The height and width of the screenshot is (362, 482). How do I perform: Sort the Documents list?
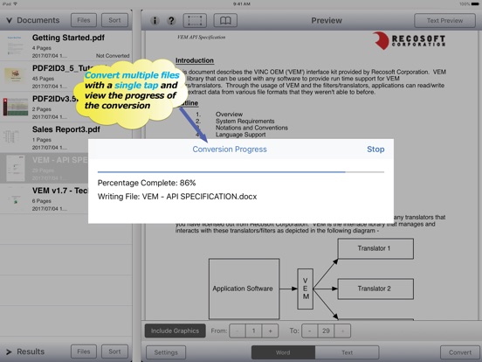tap(114, 20)
